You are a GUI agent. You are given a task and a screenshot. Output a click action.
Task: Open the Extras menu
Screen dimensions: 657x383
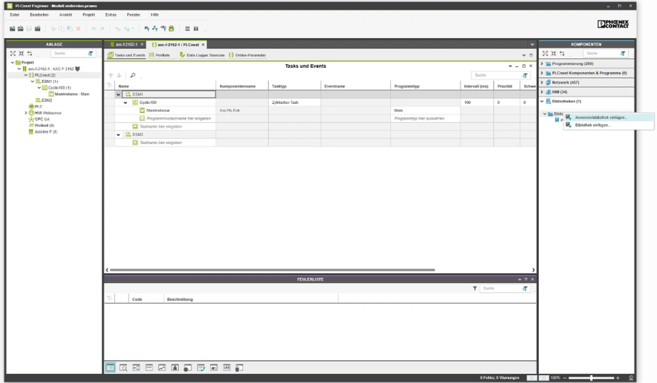110,15
